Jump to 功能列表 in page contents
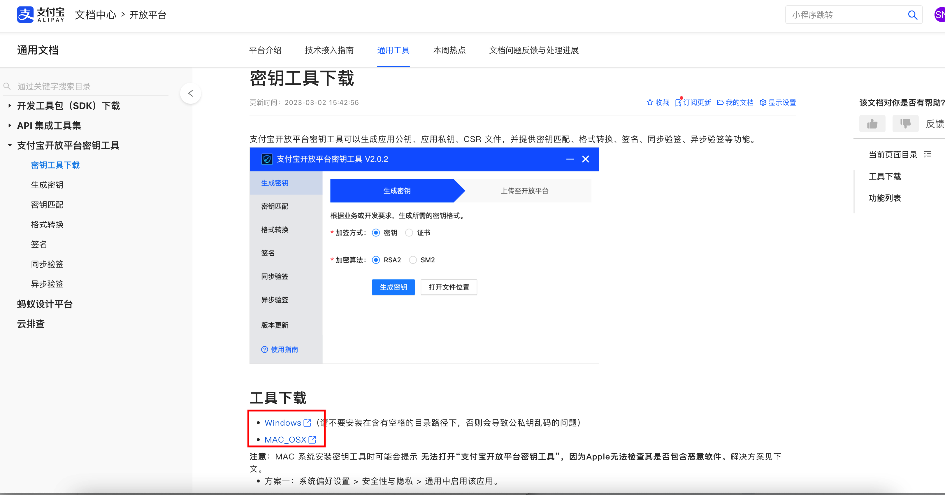945x495 pixels. click(884, 198)
